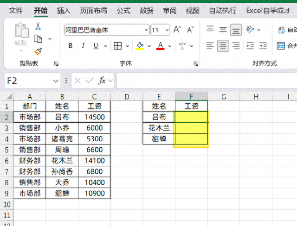297x226 pixels.
Task: Expand the paste options arrow
Action: tap(21, 50)
